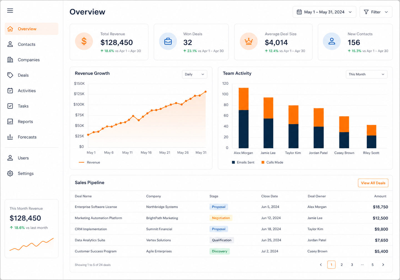
Task: Click Northbridge Systems company cell
Action: click(162, 207)
